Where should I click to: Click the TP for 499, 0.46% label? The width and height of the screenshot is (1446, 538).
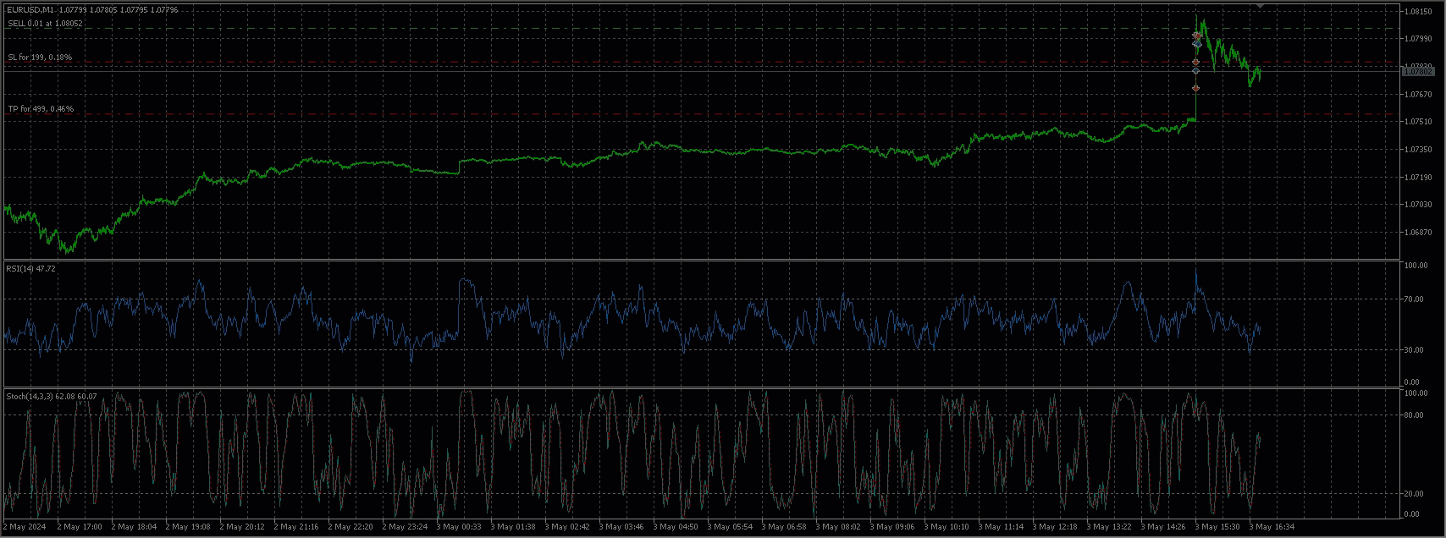pyautogui.click(x=41, y=109)
